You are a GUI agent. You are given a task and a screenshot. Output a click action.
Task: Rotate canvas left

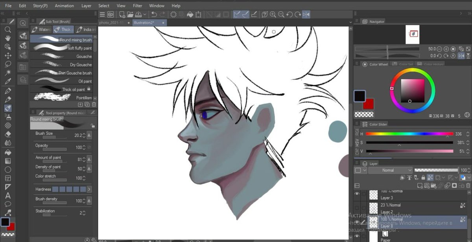click(289, 15)
